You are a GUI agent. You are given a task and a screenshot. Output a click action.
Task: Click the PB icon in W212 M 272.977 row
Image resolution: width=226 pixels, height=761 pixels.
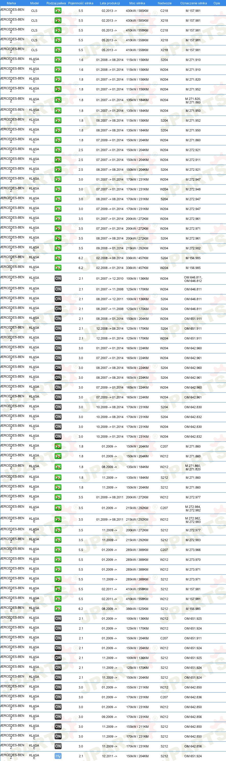(x=58, y=498)
